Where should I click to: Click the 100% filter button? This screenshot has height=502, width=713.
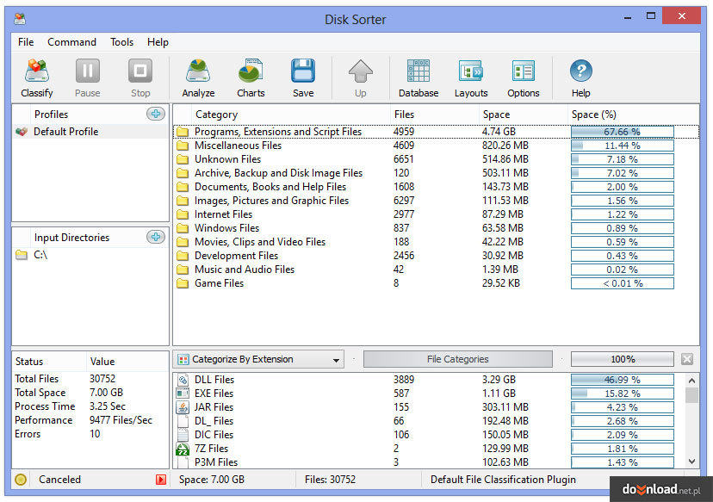pos(623,359)
